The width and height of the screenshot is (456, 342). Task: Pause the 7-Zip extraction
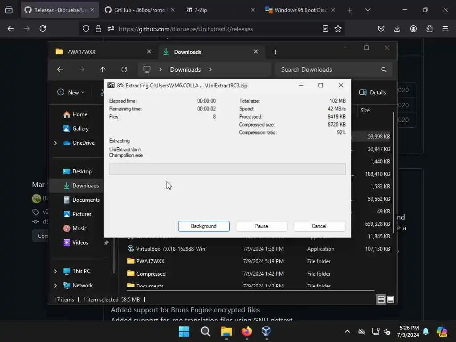pos(261,226)
